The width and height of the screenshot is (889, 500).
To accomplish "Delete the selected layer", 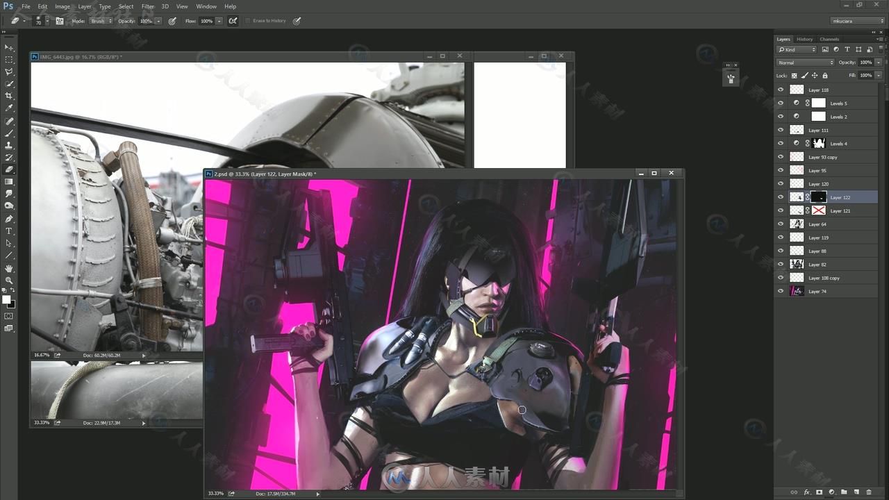I will [869, 492].
